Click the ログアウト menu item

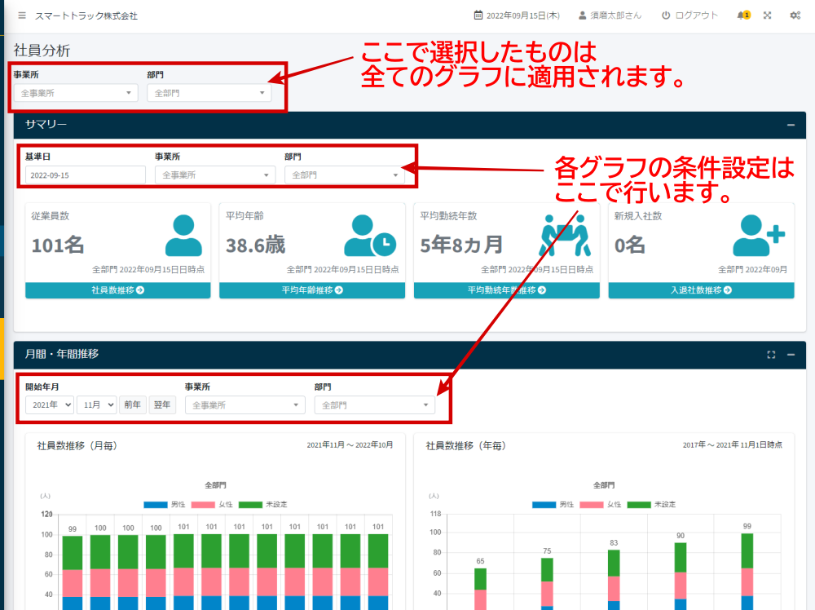(689, 15)
